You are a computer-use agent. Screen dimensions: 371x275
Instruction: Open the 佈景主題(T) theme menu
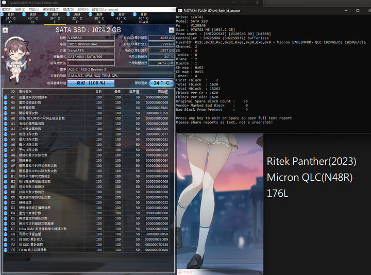click(x=51, y=9)
